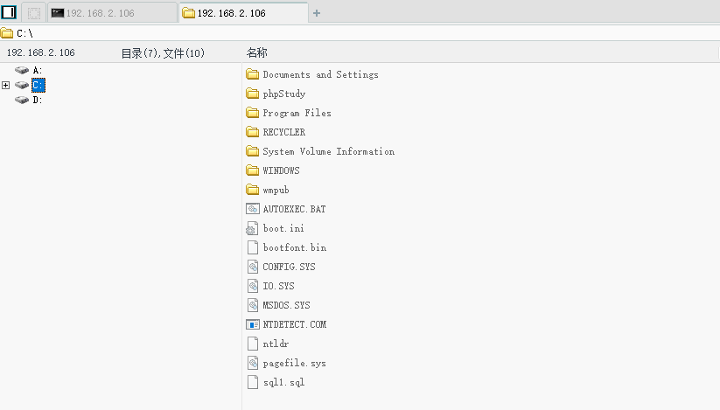
Task: Click the panel layout icon at top-left
Action: (9, 12)
